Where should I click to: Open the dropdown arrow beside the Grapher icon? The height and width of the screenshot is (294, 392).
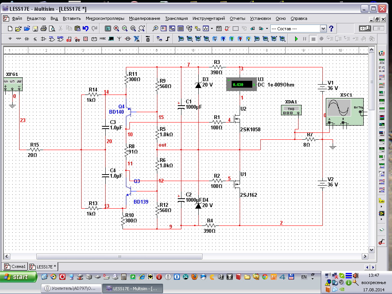coord(212,29)
